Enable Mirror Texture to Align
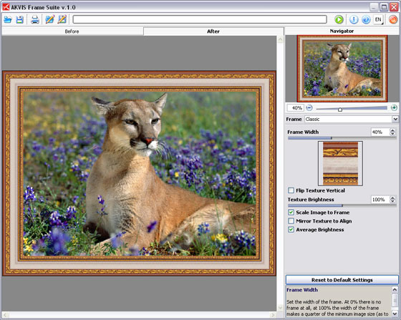 291,221
